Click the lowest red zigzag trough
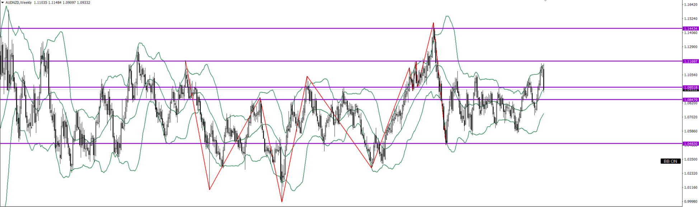Image resolution: width=699 pixels, height=207 pixels. pyautogui.click(x=282, y=202)
